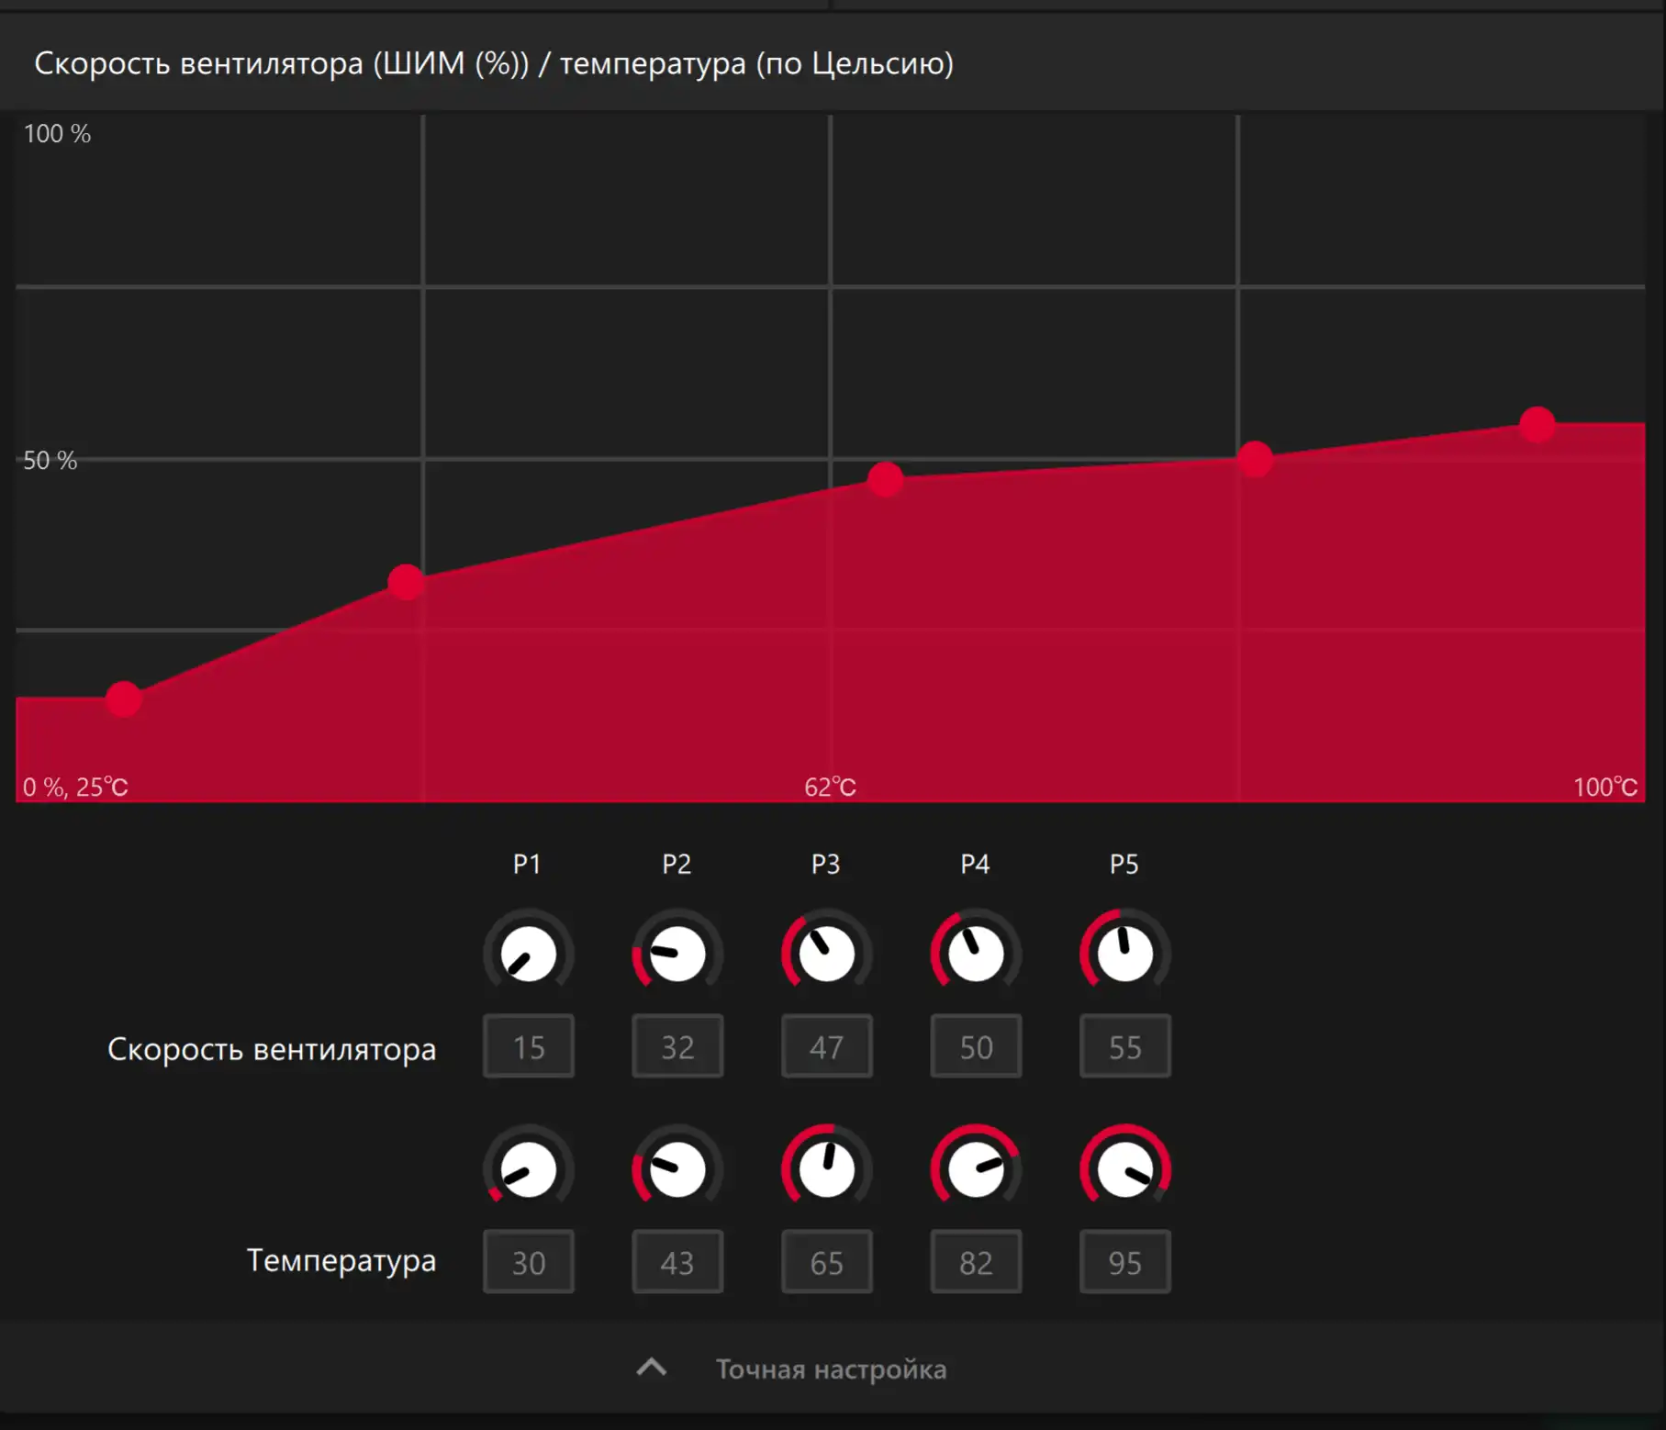Click the P3 temperature knob
This screenshot has width=1666, height=1430.
826,1170
